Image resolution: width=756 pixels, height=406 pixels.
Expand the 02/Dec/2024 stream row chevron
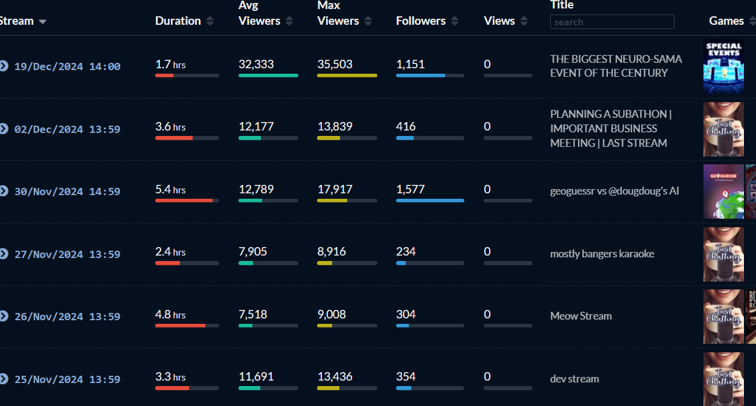click(4, 129)
